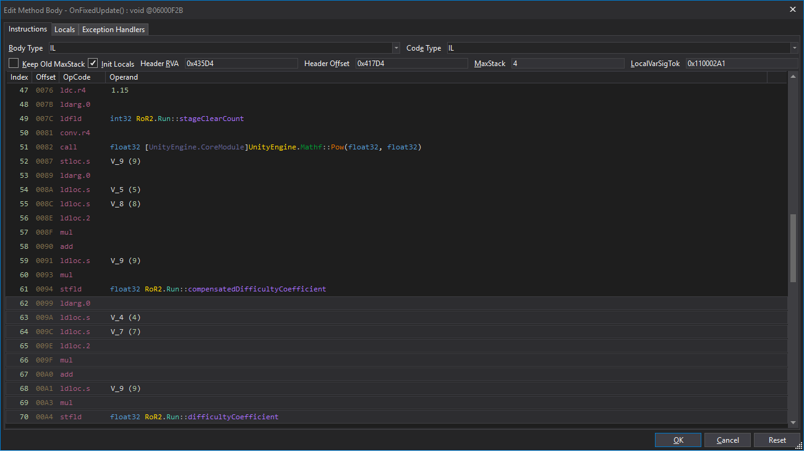804x452 pixels.
Task: Click the MaxStack value field
Action: point(567,64)
